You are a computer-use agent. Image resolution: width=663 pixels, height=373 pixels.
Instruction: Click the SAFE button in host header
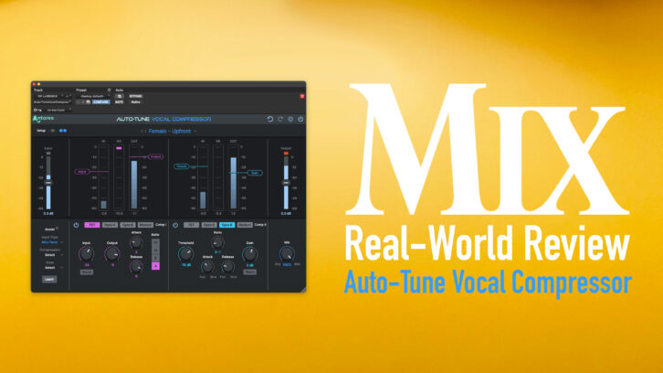point(120,102)
